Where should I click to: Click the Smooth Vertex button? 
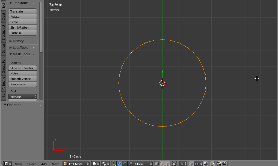pos(22,79)
